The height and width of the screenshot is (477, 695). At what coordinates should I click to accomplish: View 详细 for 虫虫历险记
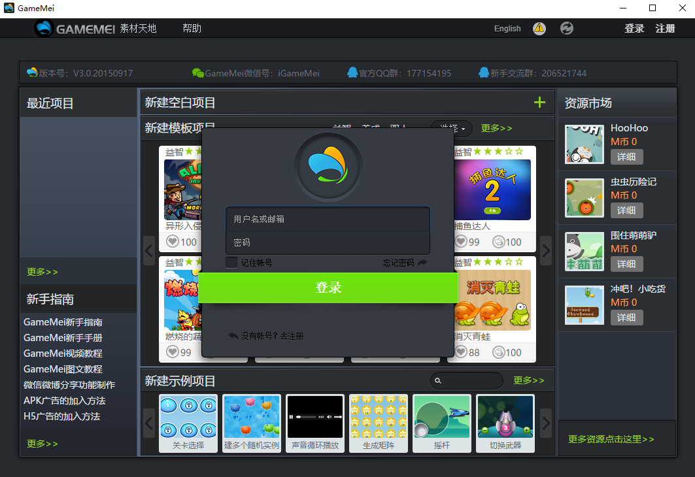[626, 210]
